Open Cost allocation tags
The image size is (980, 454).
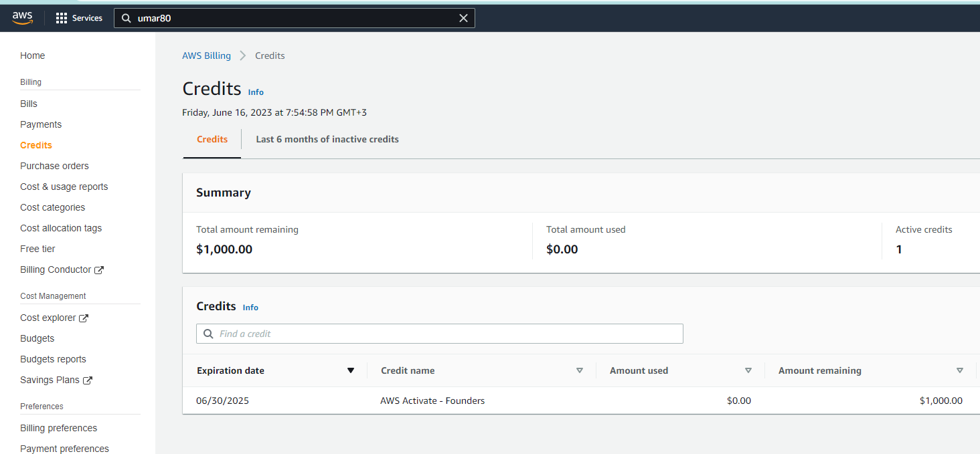pos(61,228)
